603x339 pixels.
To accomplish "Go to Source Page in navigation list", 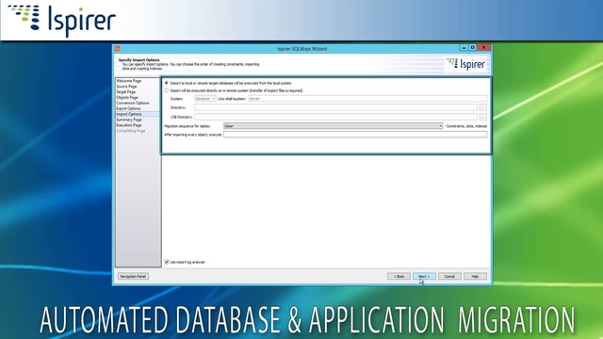I will (126, 87).
